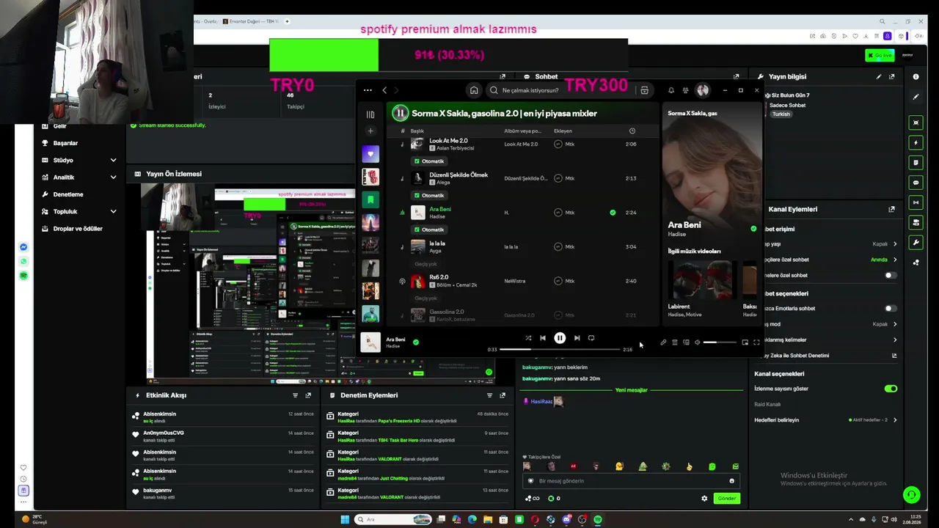The image size is (939, 528).
Task: Navigate back in Spotify
Action: point(384,90)
